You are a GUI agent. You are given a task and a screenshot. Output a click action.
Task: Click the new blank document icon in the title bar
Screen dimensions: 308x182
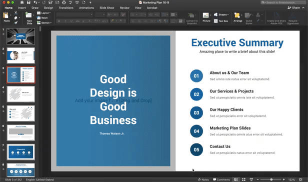point(83,2)
